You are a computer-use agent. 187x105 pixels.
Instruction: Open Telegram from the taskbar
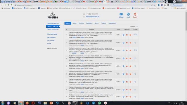(93, 103)
